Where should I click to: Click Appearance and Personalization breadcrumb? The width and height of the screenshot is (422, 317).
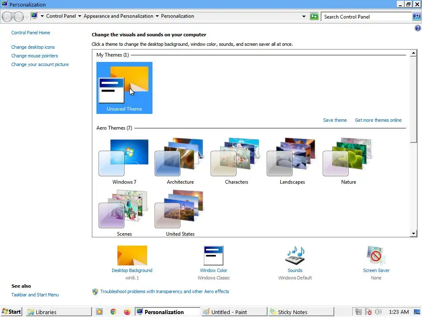point(118,16)
